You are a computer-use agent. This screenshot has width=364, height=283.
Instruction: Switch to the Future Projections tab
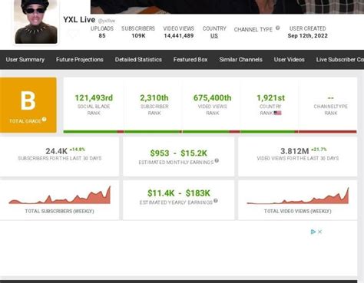(x=80, y=60)
